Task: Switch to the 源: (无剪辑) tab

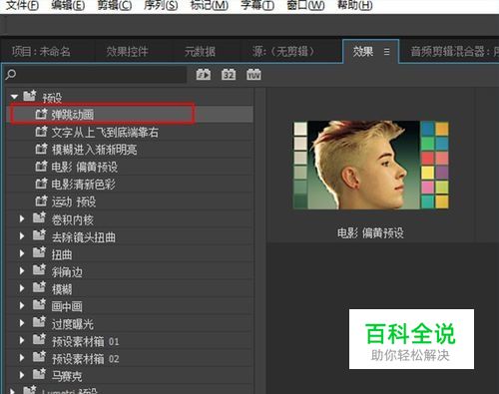Action: (x=283, y=52)
